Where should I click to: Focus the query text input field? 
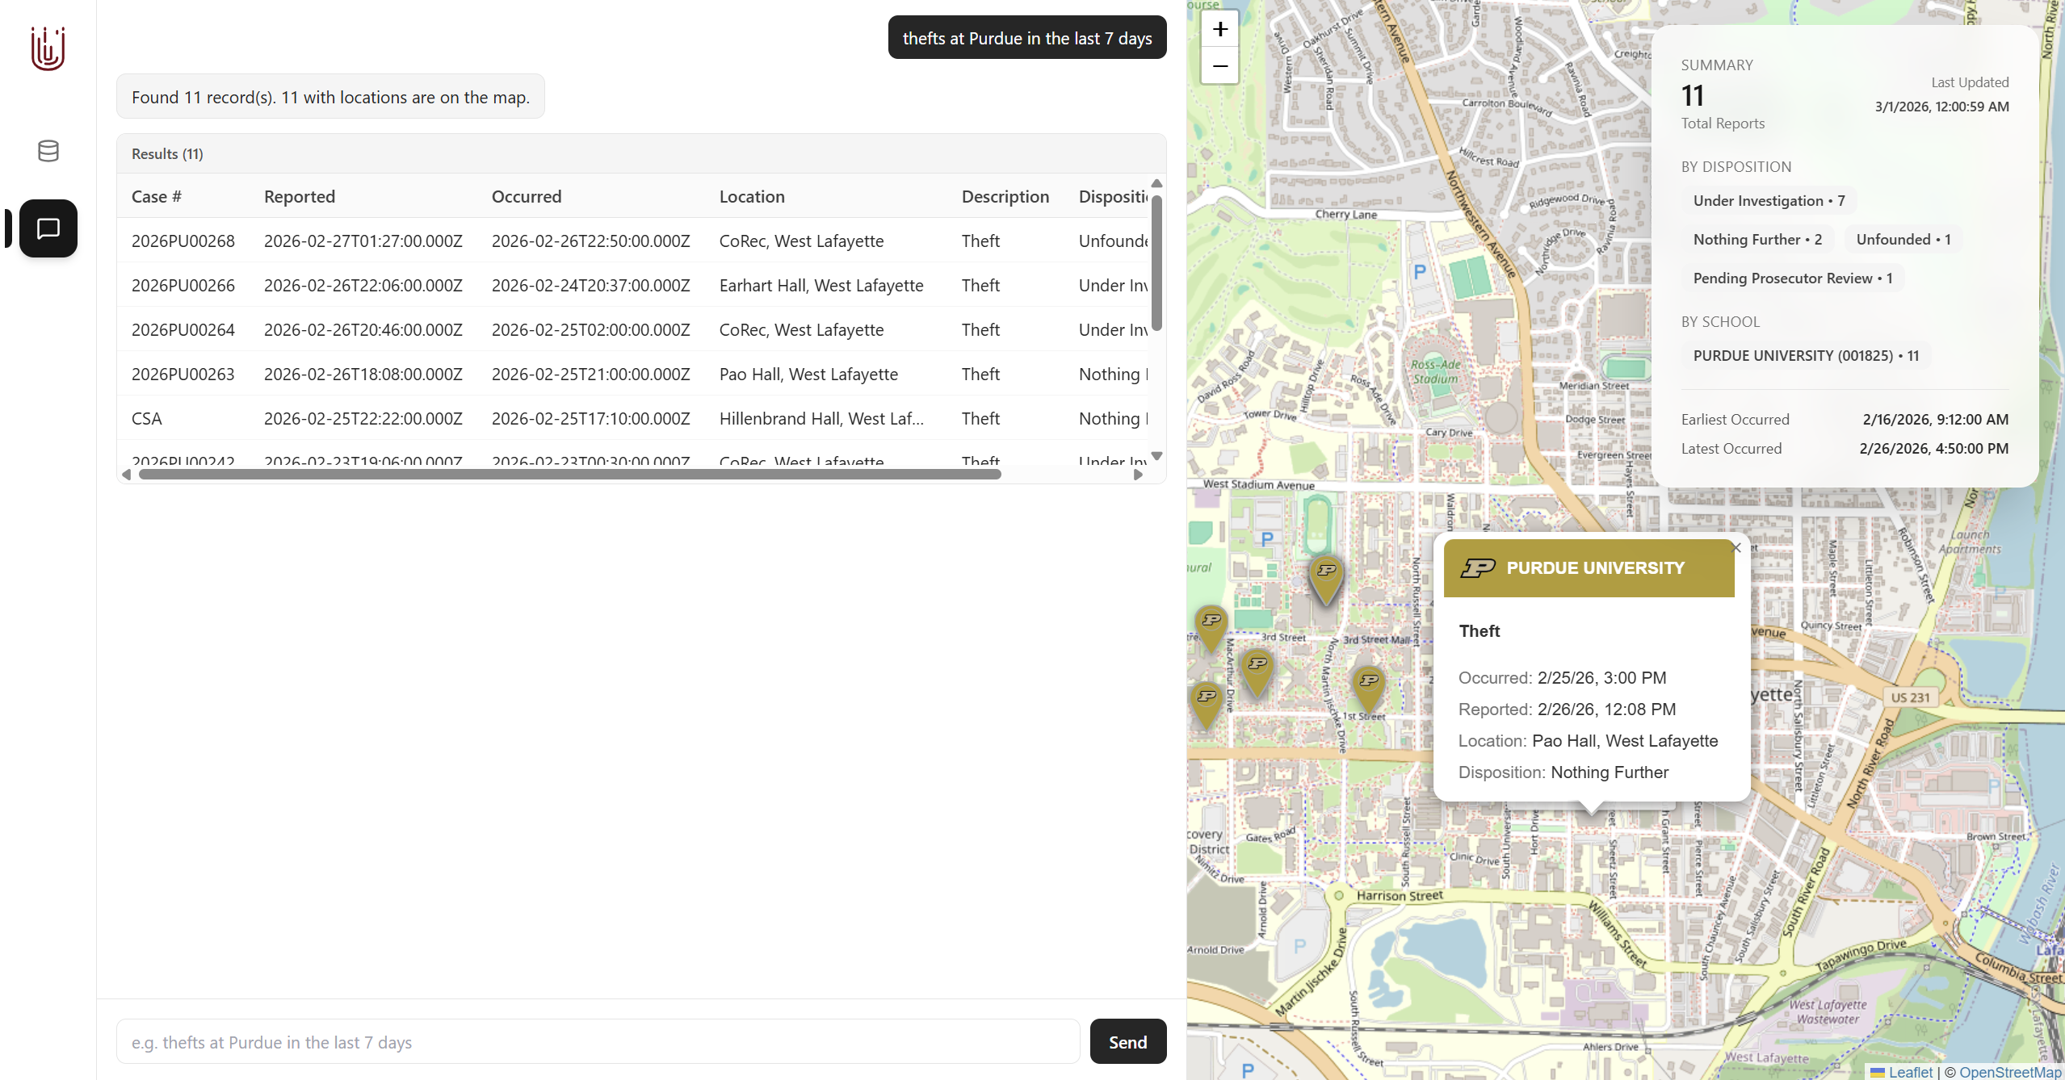(598, 1042)
